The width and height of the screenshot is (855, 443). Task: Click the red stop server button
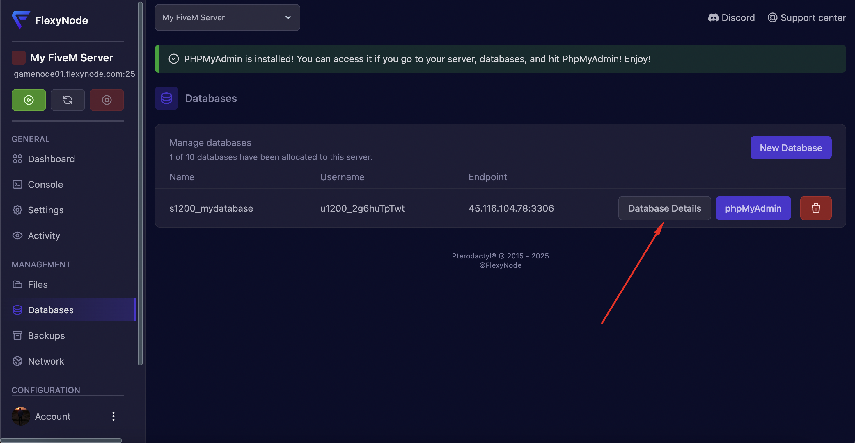107,100
